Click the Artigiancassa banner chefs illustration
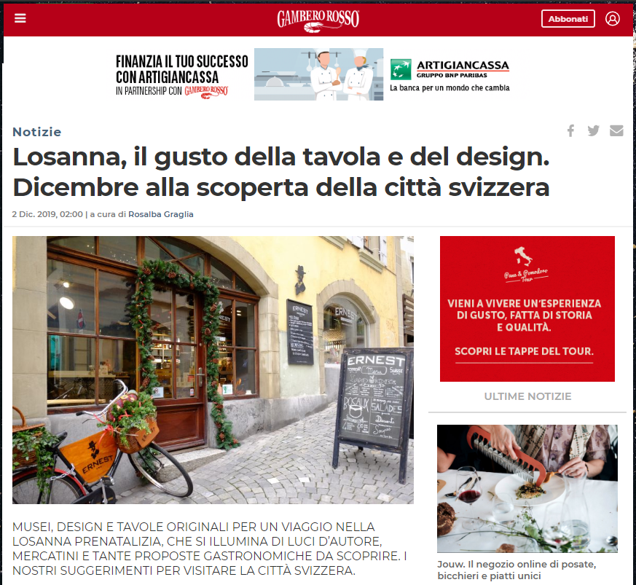Viewport: 636px width, 585px height. click(x=318, y=74)
